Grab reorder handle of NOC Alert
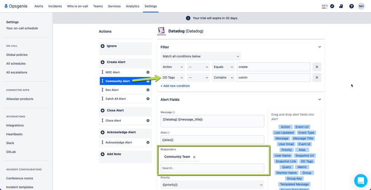 pos(102,72)
